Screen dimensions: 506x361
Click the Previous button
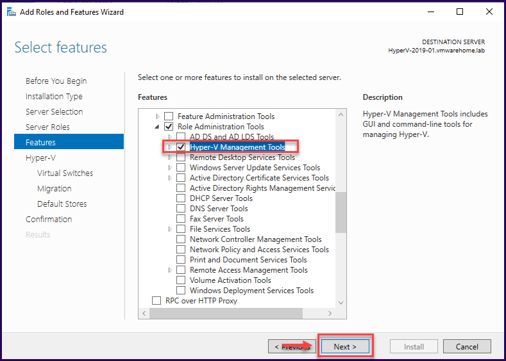292,346
